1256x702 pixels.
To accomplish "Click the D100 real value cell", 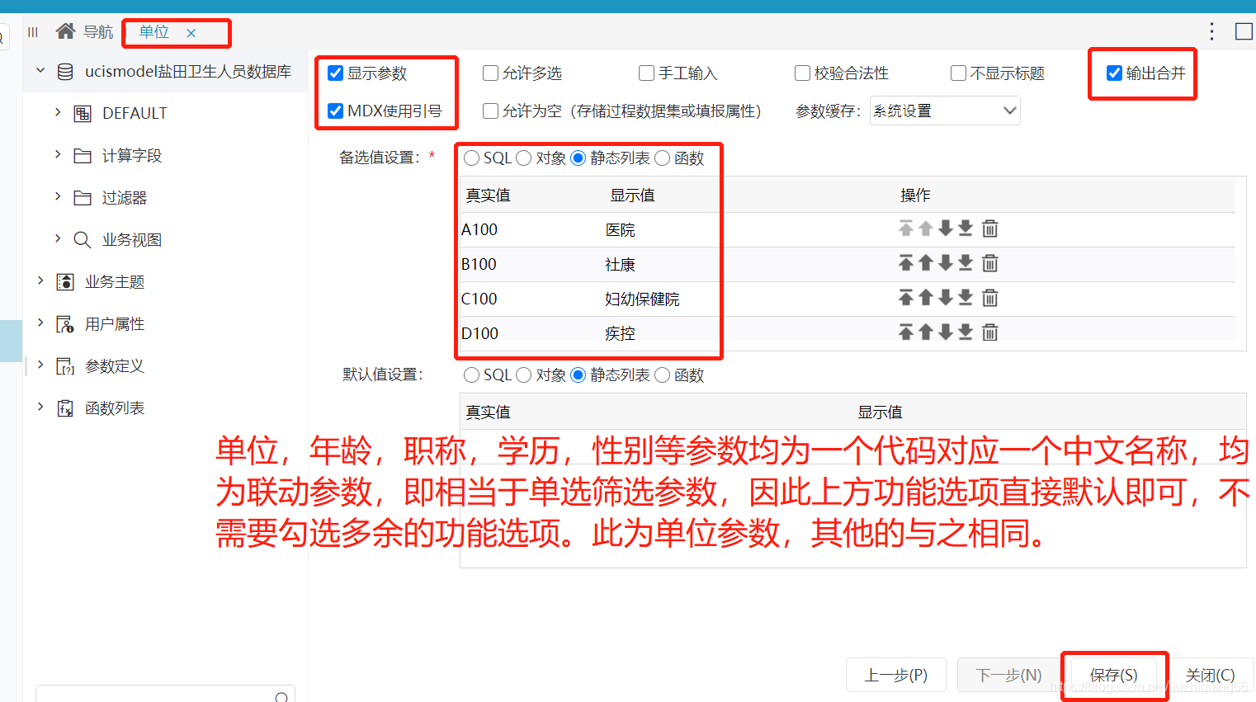I will [480, 333].
